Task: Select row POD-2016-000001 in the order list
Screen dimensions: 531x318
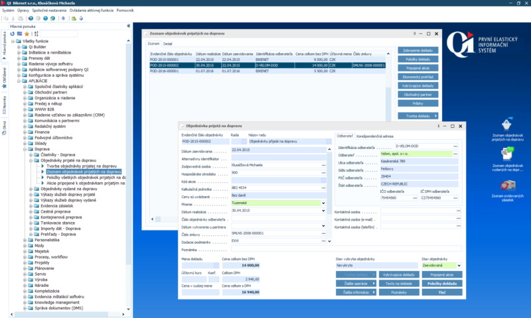Action: (x=267, y=71)
